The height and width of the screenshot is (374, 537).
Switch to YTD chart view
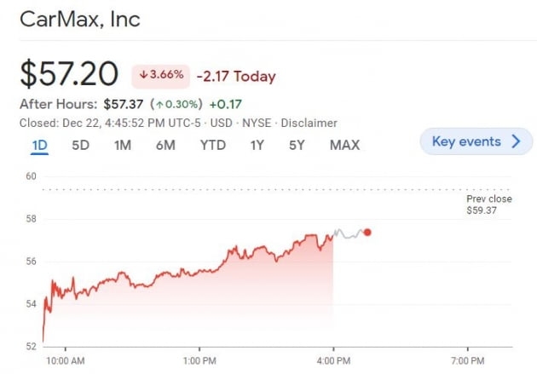pos(212,145)
